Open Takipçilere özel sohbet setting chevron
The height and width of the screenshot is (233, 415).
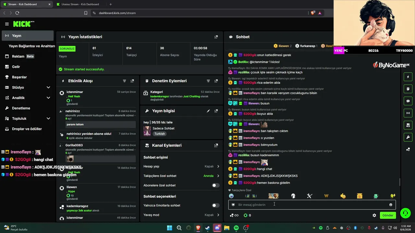pyautogui.click(x=218, y=176)
